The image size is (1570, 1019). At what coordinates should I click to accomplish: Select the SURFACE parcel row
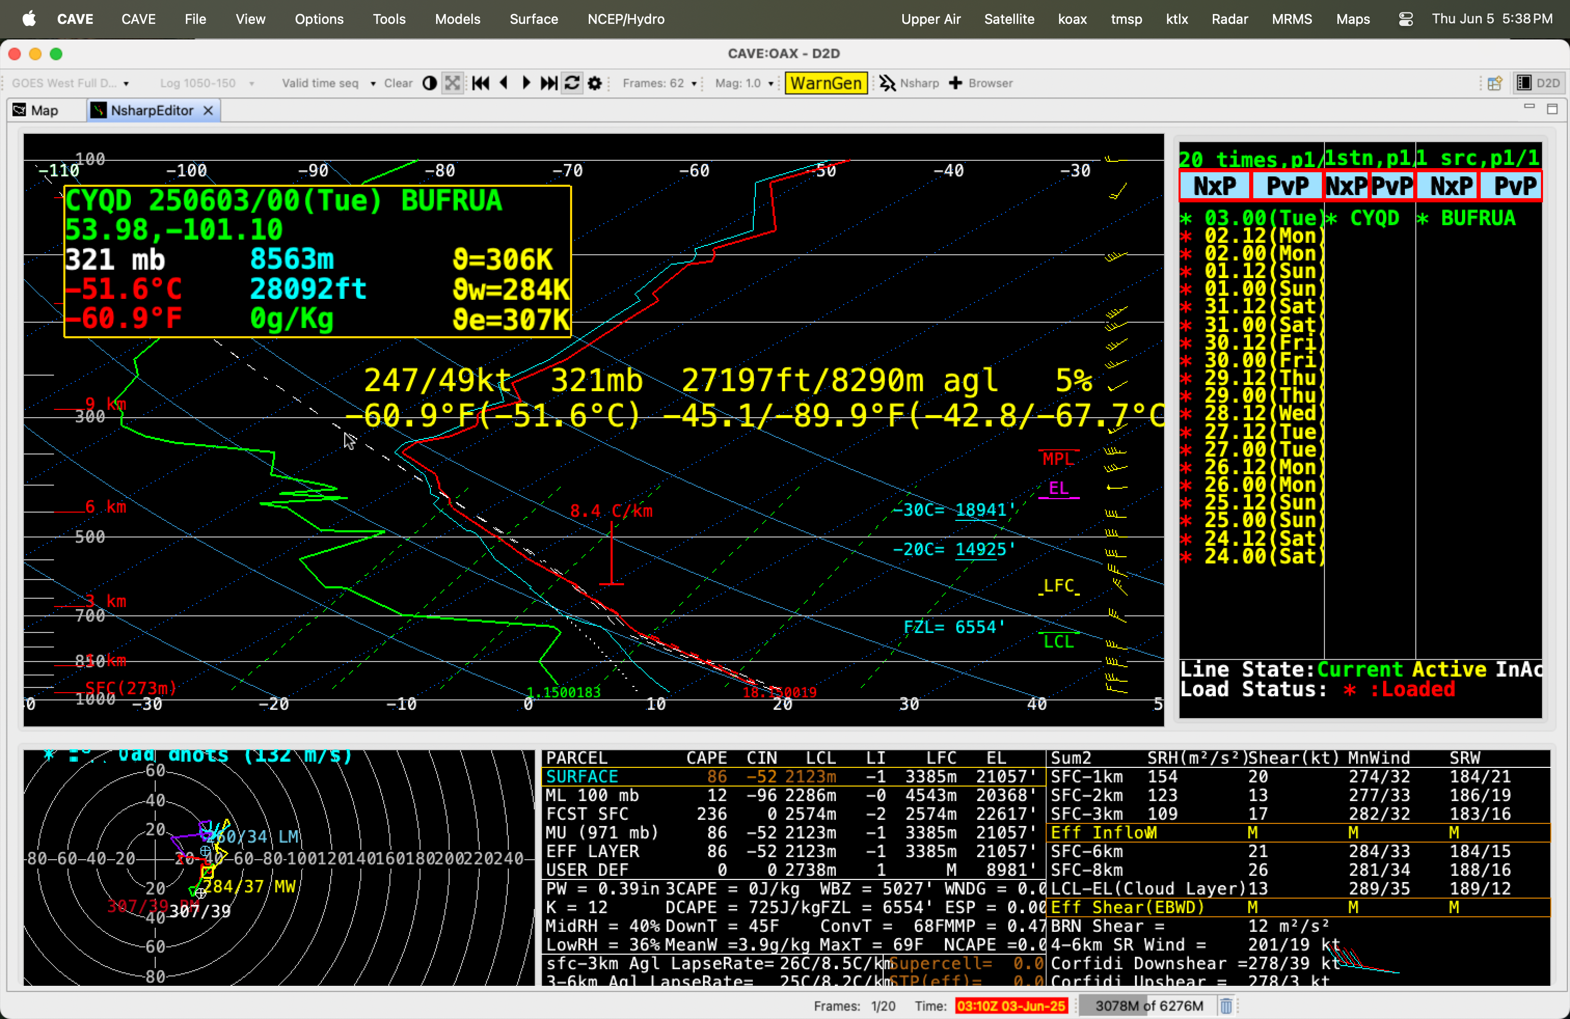(794, 777)
